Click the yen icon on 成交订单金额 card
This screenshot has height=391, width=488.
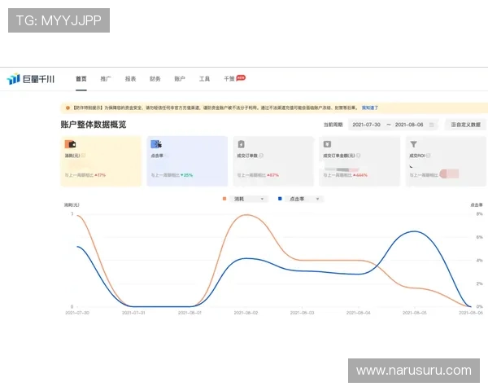tap(328, 144)
